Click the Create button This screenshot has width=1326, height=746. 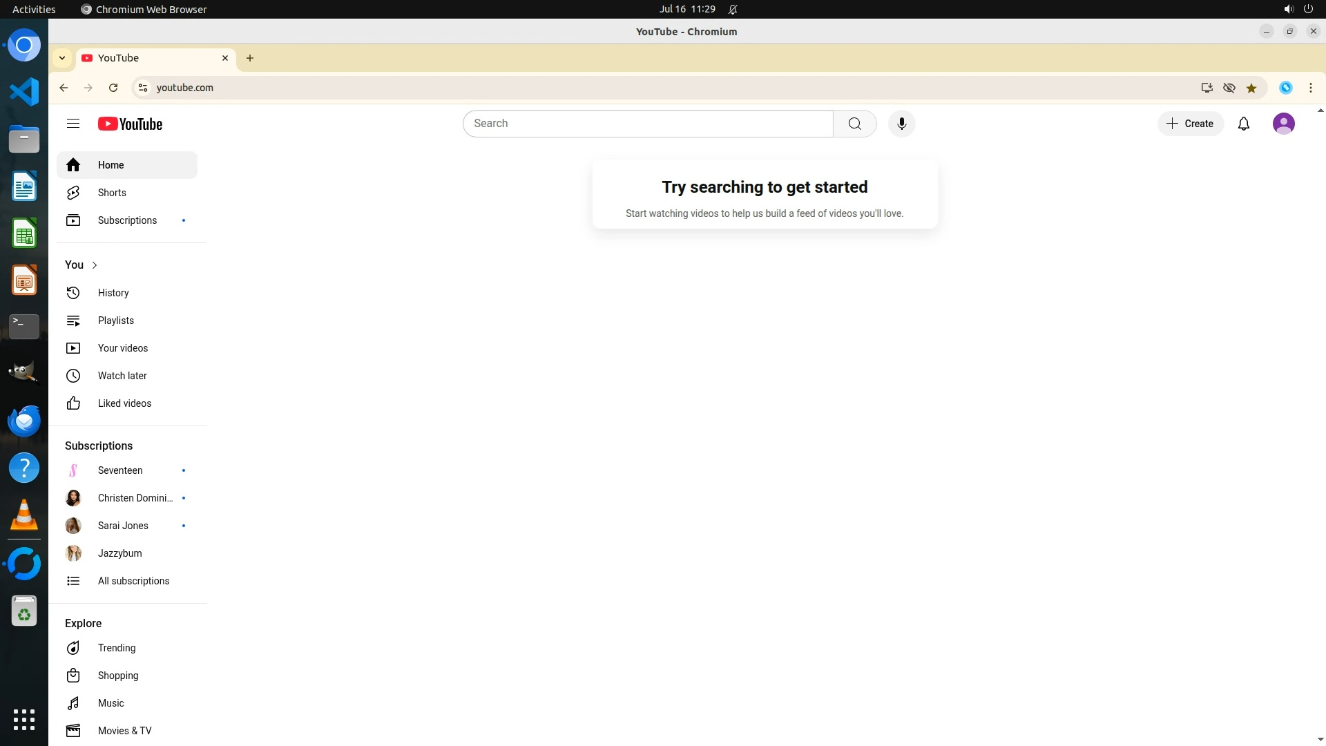pyautogui.click(x=1190, y=124)
